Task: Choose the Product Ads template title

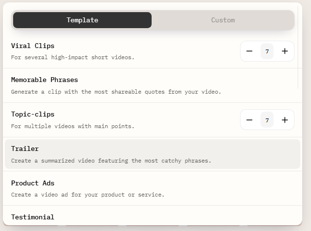Action: pyautogui.click(x=33, y=183)
